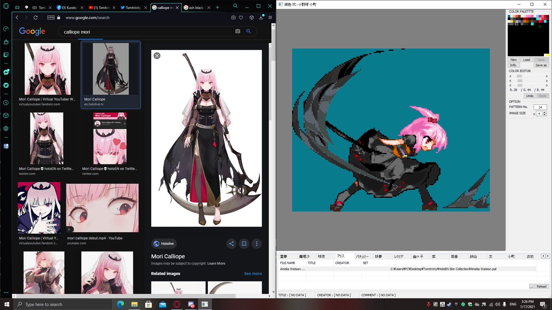This screenshot has height=310, width=552.
Task: Click the browse '...' button
Action: click(531, 287)
